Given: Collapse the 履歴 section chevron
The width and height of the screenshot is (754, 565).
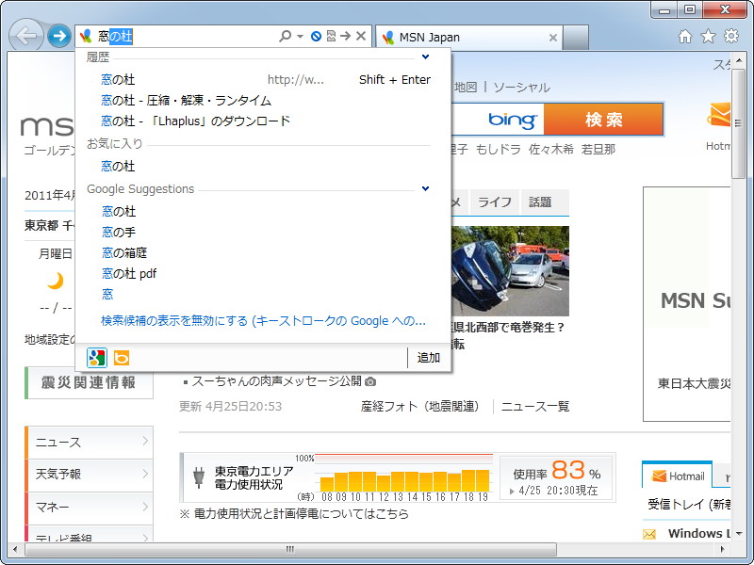Looking at the screenshot, I should pyautogui.click(x=424, y=56).
